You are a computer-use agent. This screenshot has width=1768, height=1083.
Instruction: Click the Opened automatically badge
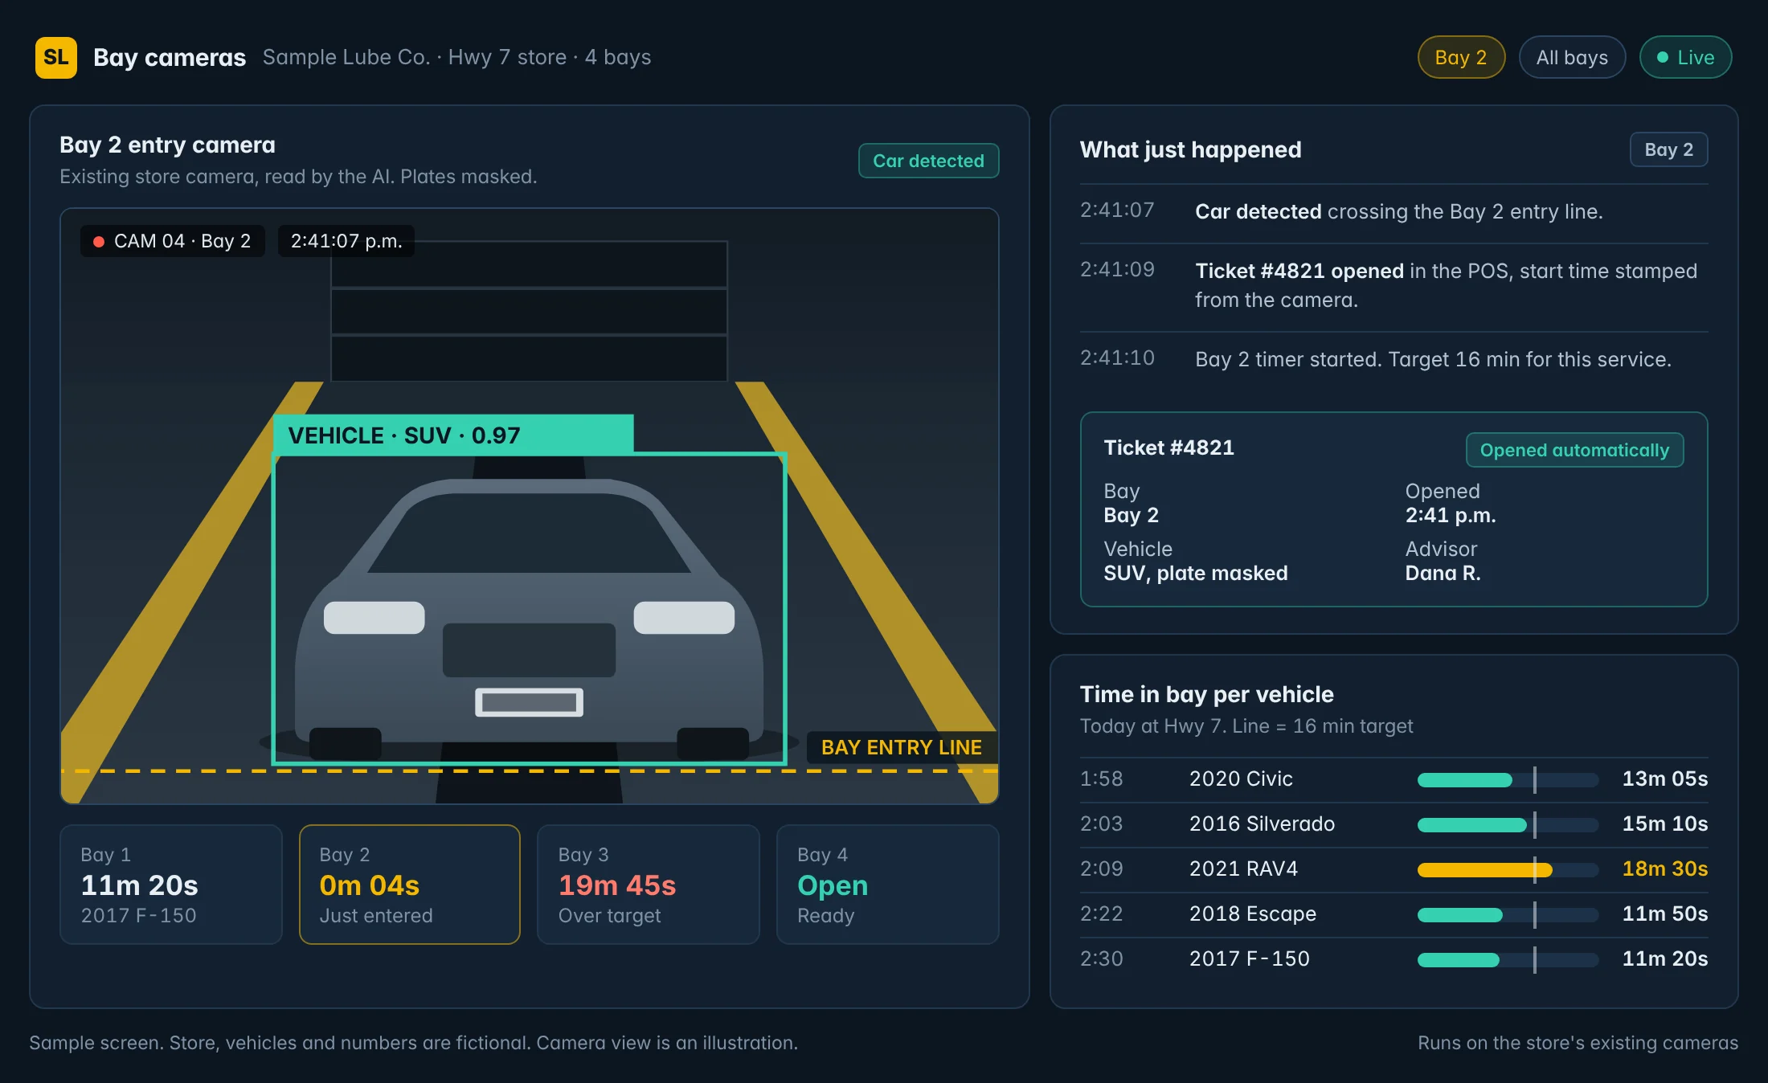1574,450
